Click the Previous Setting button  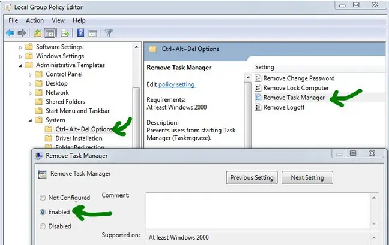pyautogui.click(x=252, y=177)
